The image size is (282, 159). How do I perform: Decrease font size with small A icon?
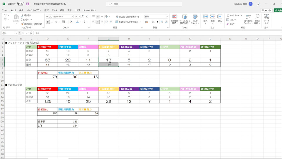[x=87, y=16]
